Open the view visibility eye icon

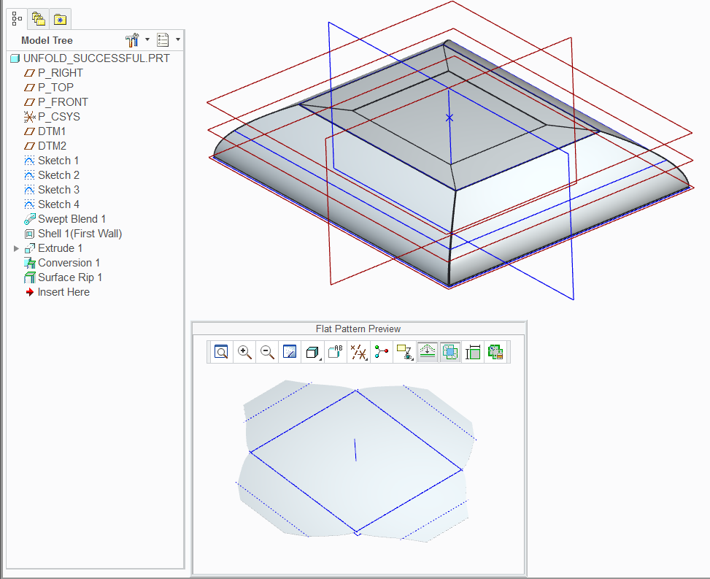pyautogui.click(x=404, y=352)
